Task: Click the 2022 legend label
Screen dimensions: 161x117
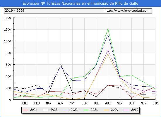Action: coord(74,110)
